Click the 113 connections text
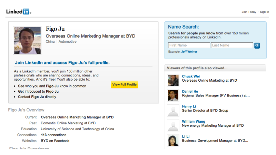Image resolution: width=276 pixels, height=155 pixels. pos(53,135)
